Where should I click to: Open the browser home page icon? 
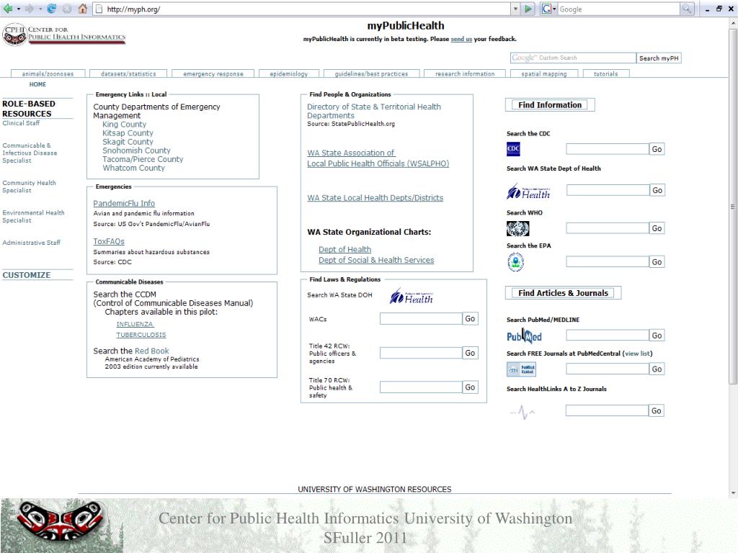[x=82, y=9]
